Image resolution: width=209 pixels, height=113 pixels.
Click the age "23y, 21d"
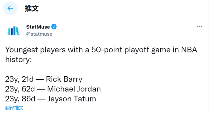(x=19, y=79)
